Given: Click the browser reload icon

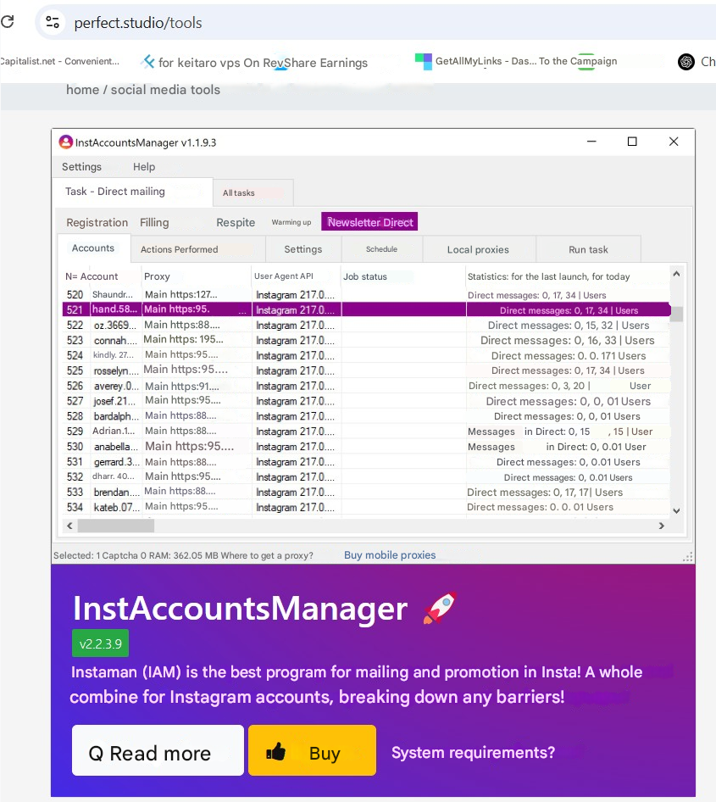Looking at the screenshot, I should coord(7,21).
